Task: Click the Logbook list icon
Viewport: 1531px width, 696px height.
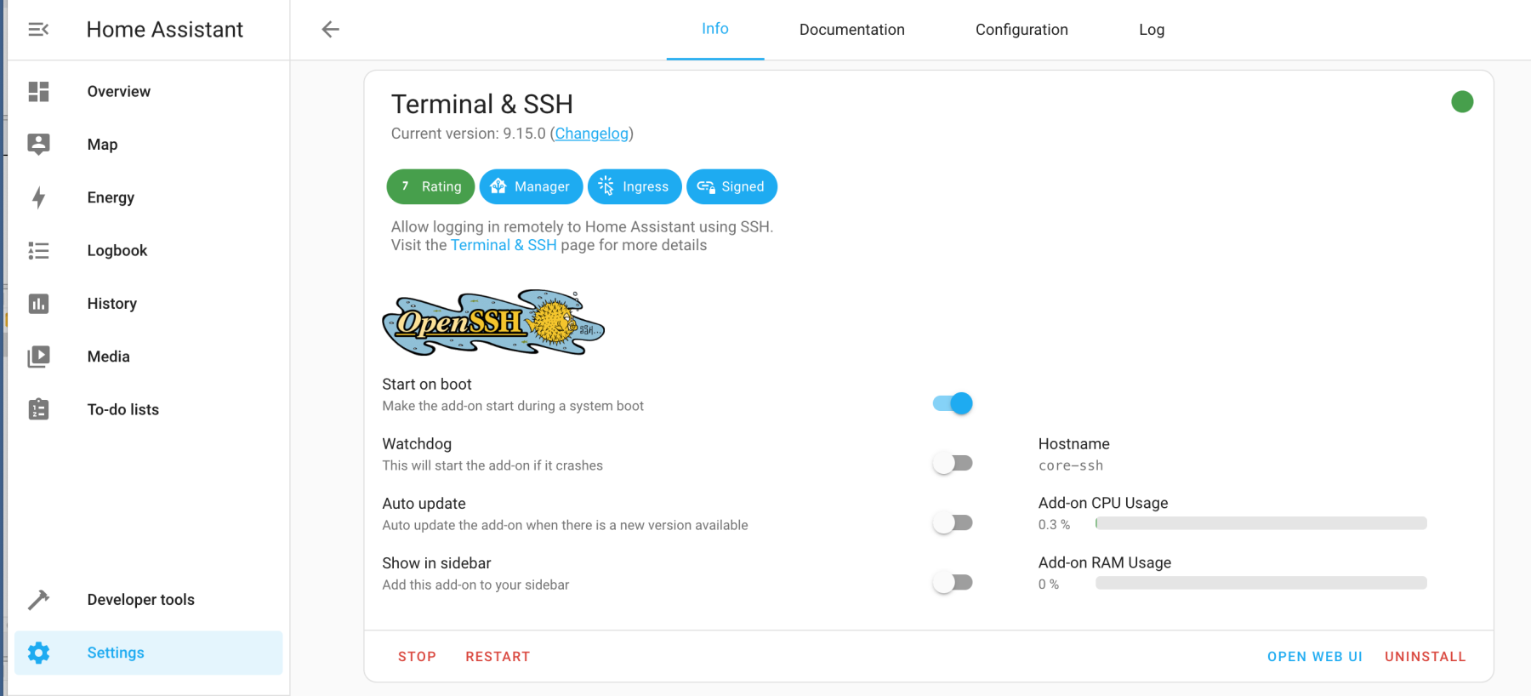Action: [x=38, y=250]
